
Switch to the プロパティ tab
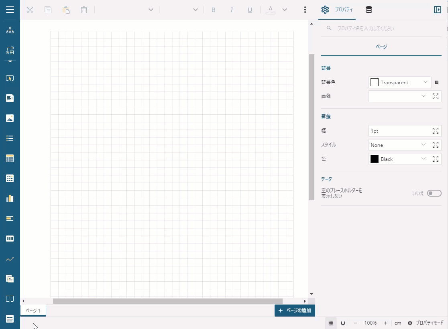(337, 10)
